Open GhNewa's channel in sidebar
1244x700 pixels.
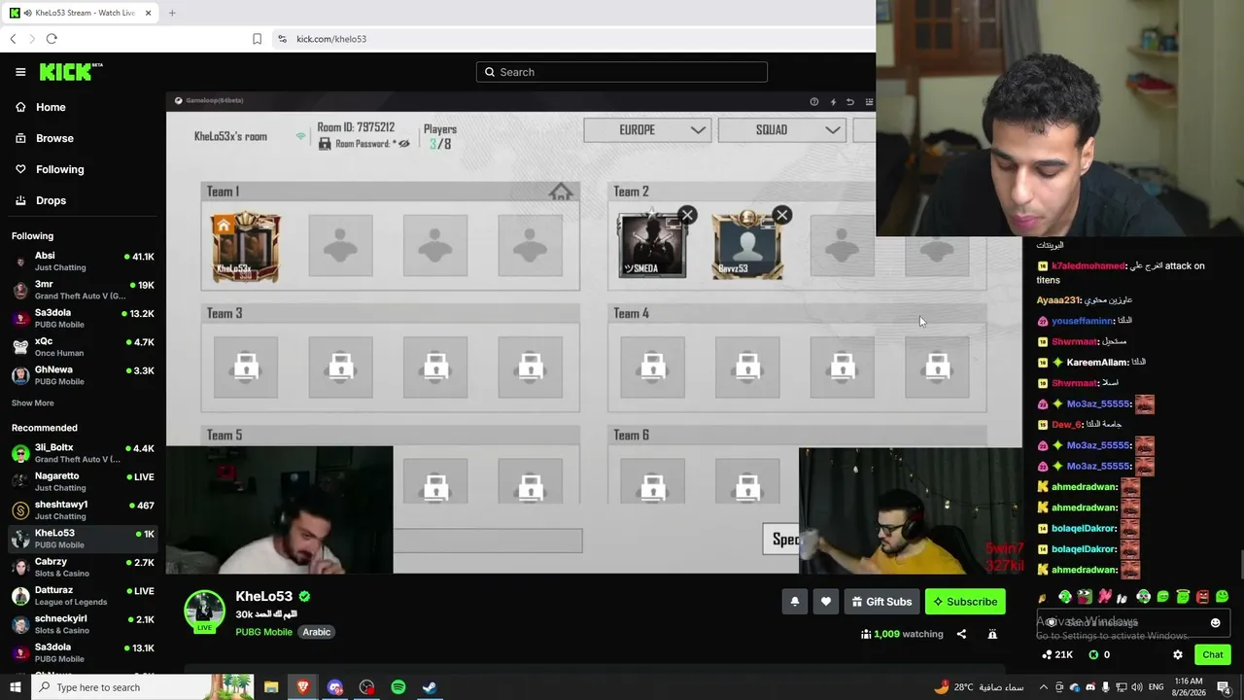[83, 375]
